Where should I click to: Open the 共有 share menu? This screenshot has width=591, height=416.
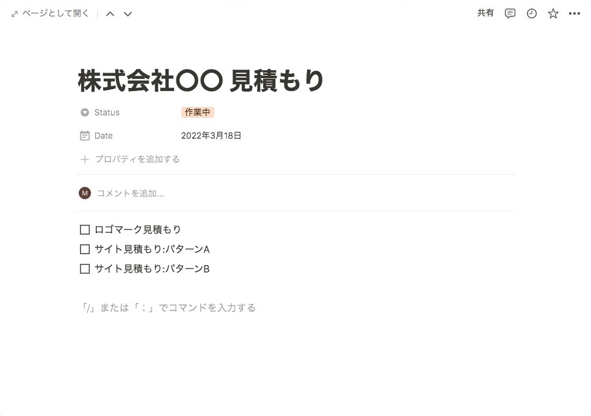[x=485, y=13]
